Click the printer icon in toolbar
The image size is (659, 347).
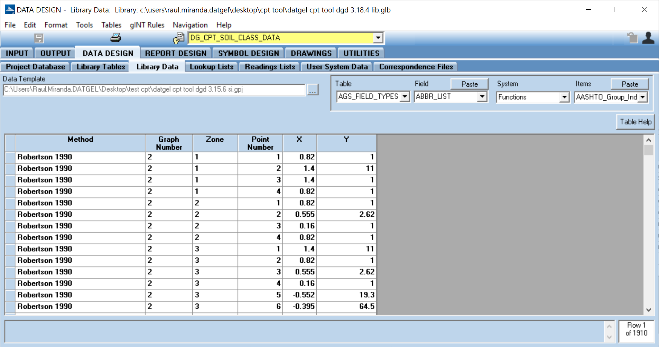pos(115,38)
